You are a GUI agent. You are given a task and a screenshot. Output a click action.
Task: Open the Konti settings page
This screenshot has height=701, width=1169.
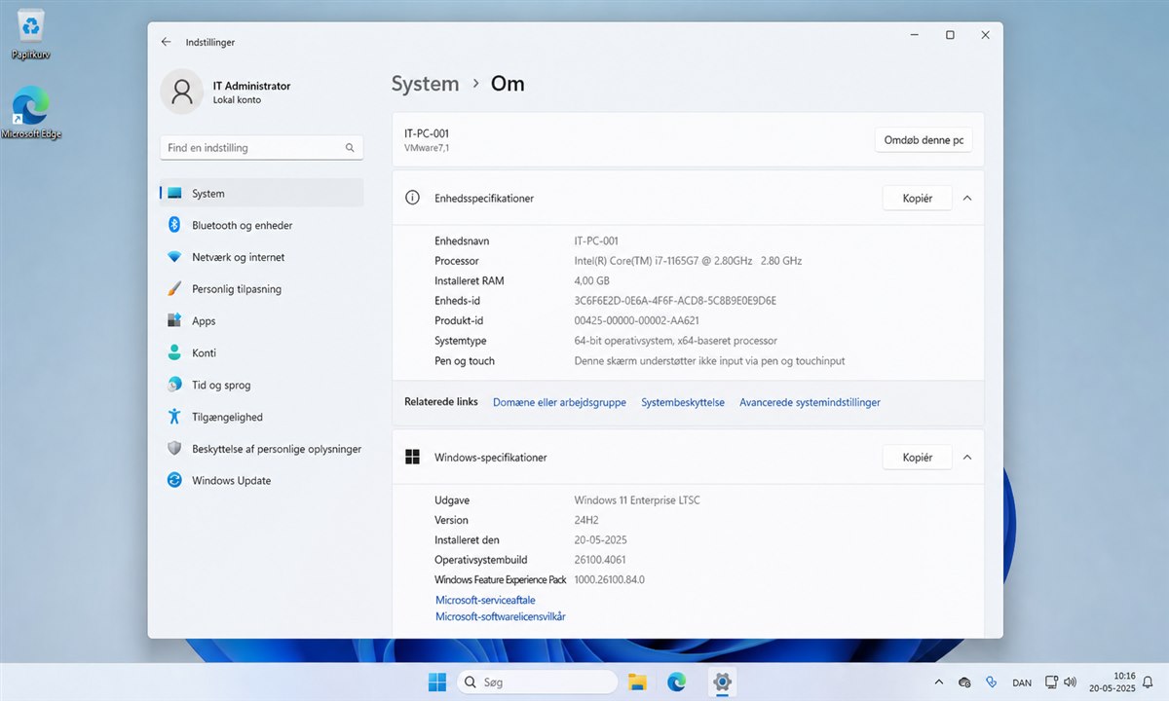coord(261,353)
